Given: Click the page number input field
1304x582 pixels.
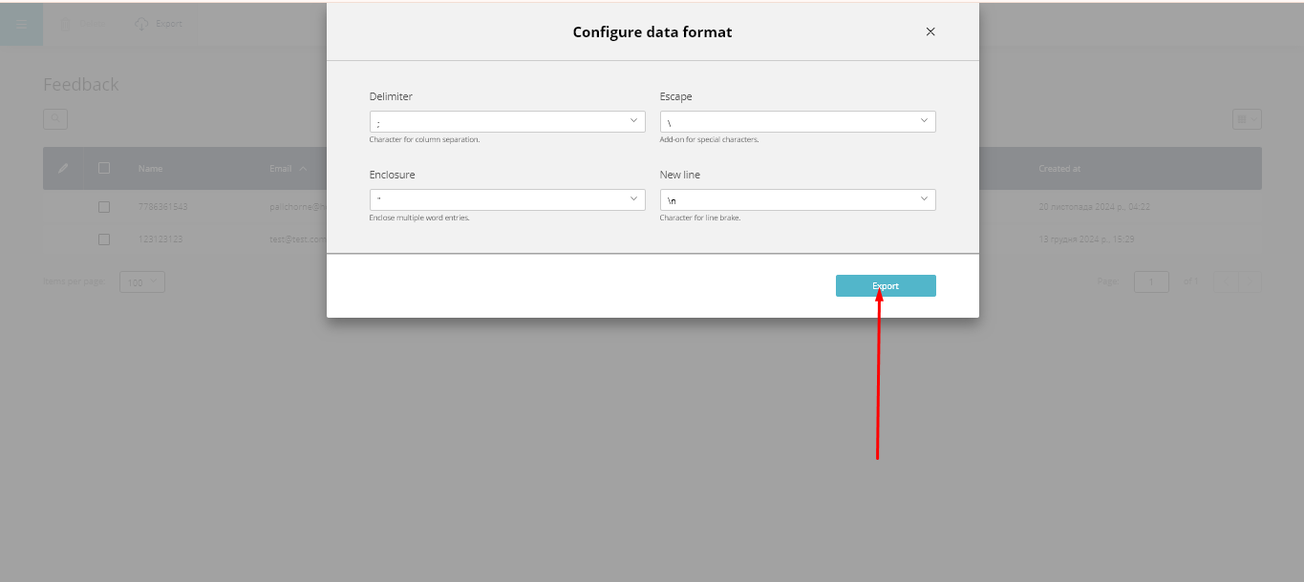Looking at the screenshot, I should pos(1151,282).
